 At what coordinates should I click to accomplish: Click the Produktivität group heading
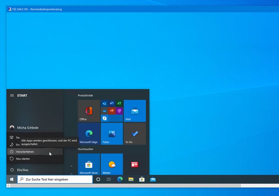[x=85, y=96]
